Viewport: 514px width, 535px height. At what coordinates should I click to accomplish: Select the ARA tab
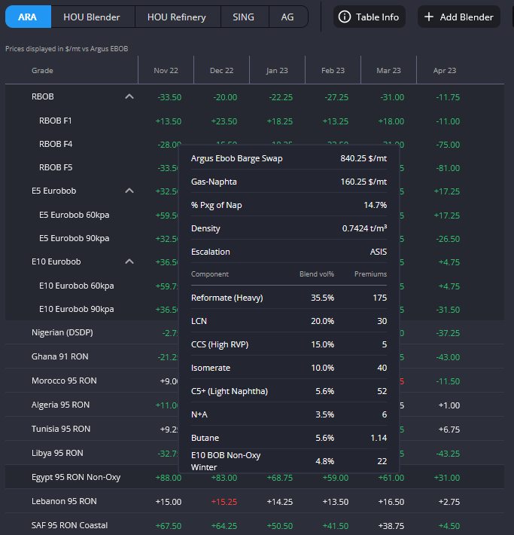click(x=27, y=17)
